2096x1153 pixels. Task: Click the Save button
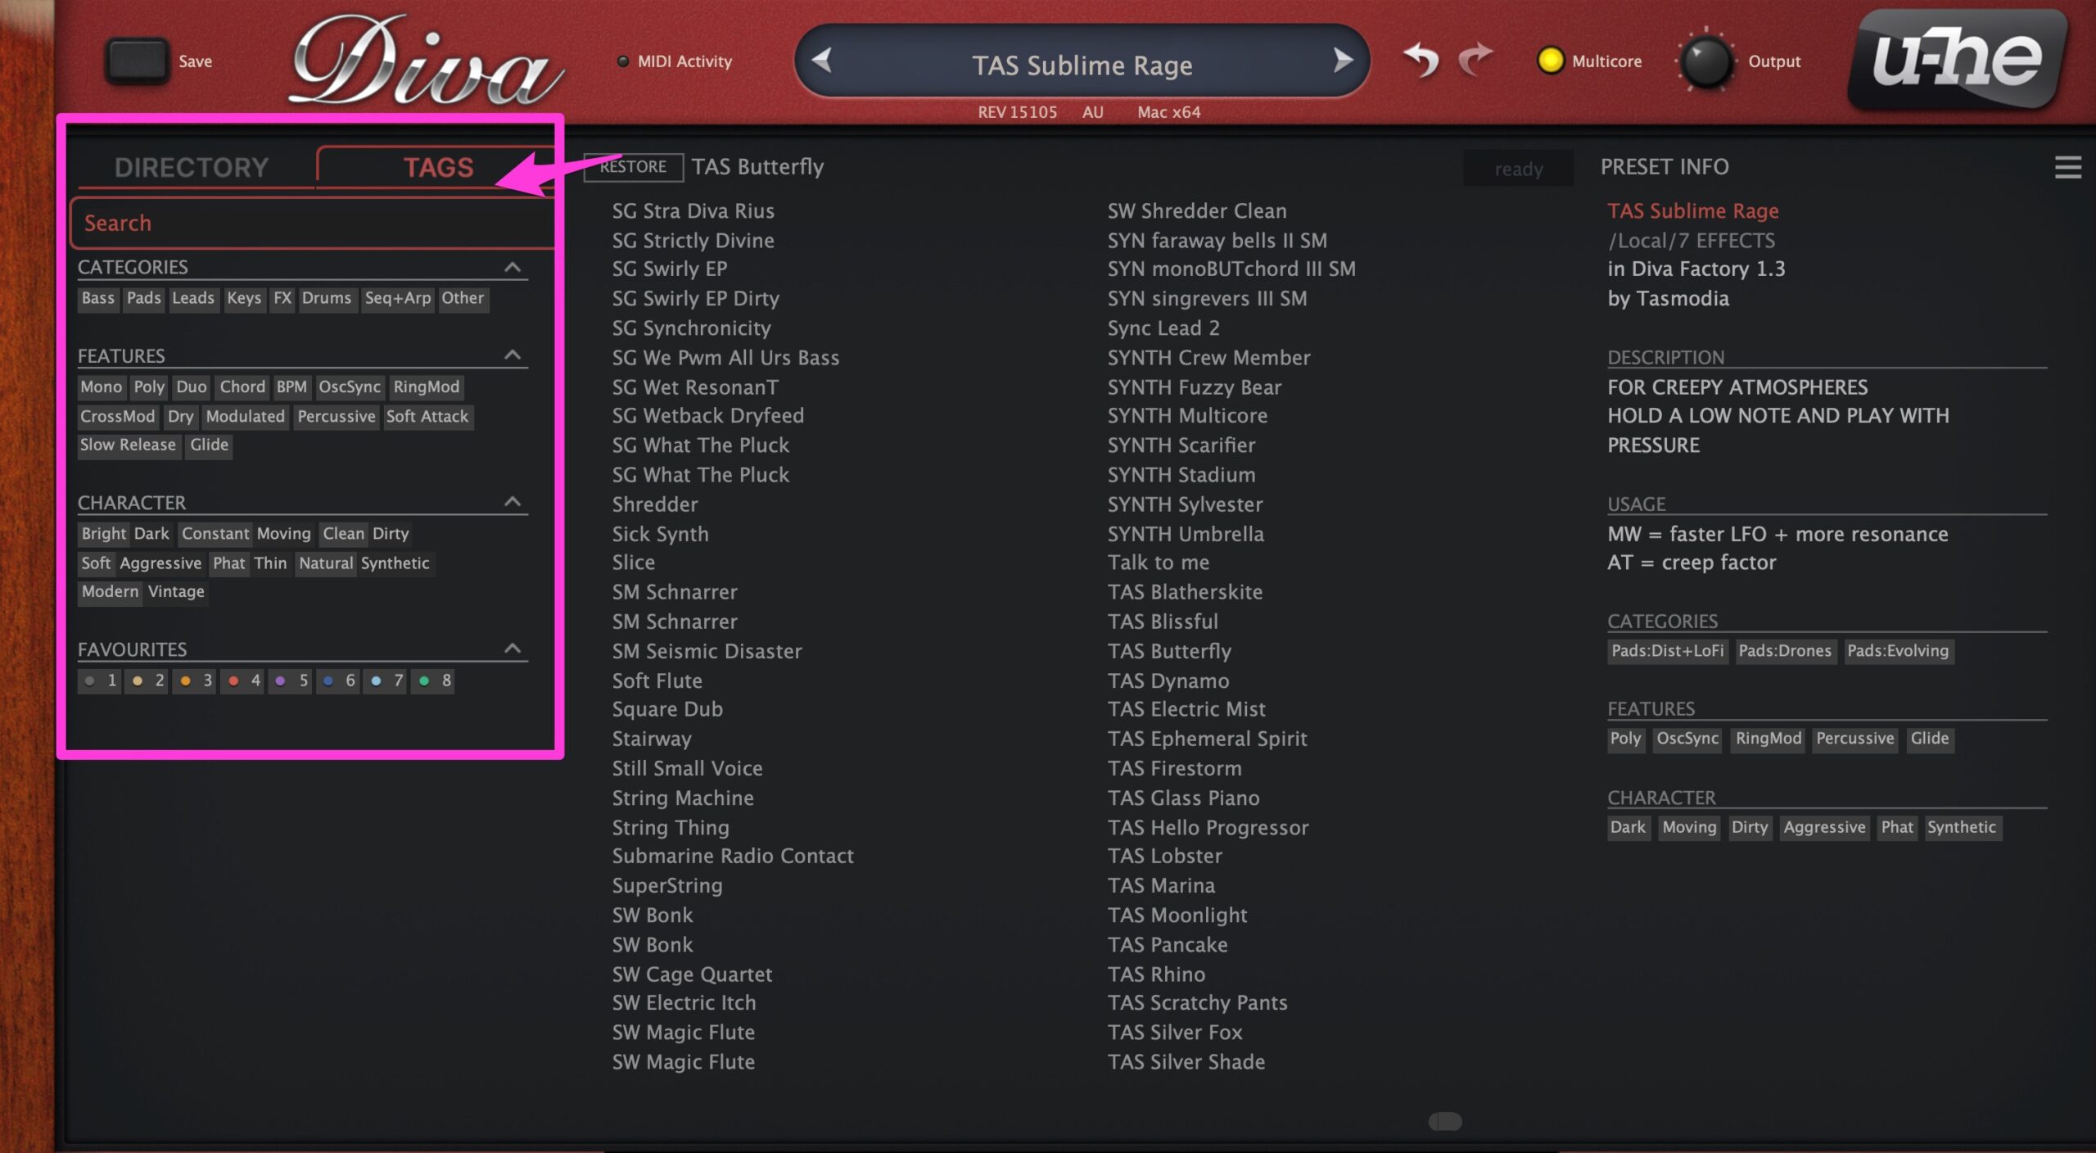point(138,61)
